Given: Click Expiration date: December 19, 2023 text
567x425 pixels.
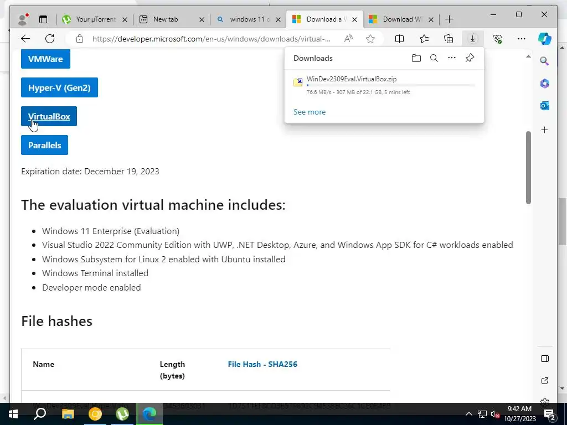Looking at the screenshot, I should (x=90, y=172).
